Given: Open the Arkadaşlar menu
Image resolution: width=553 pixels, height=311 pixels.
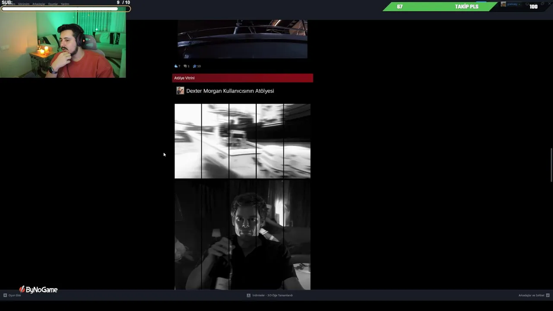Looking at the screenshot, I should click(x=39, y=4).
